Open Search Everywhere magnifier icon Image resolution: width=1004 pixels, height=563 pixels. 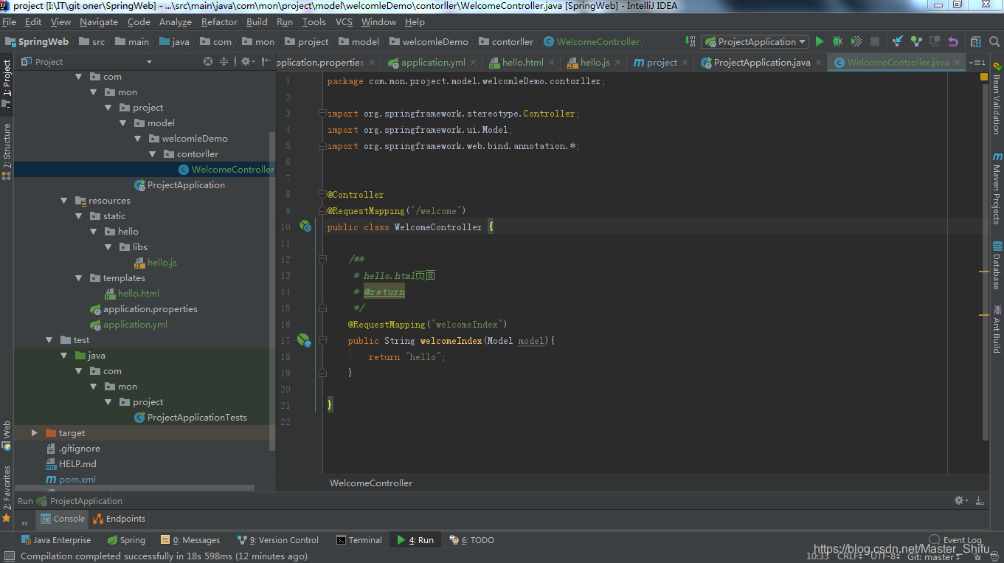click(993, 42)
